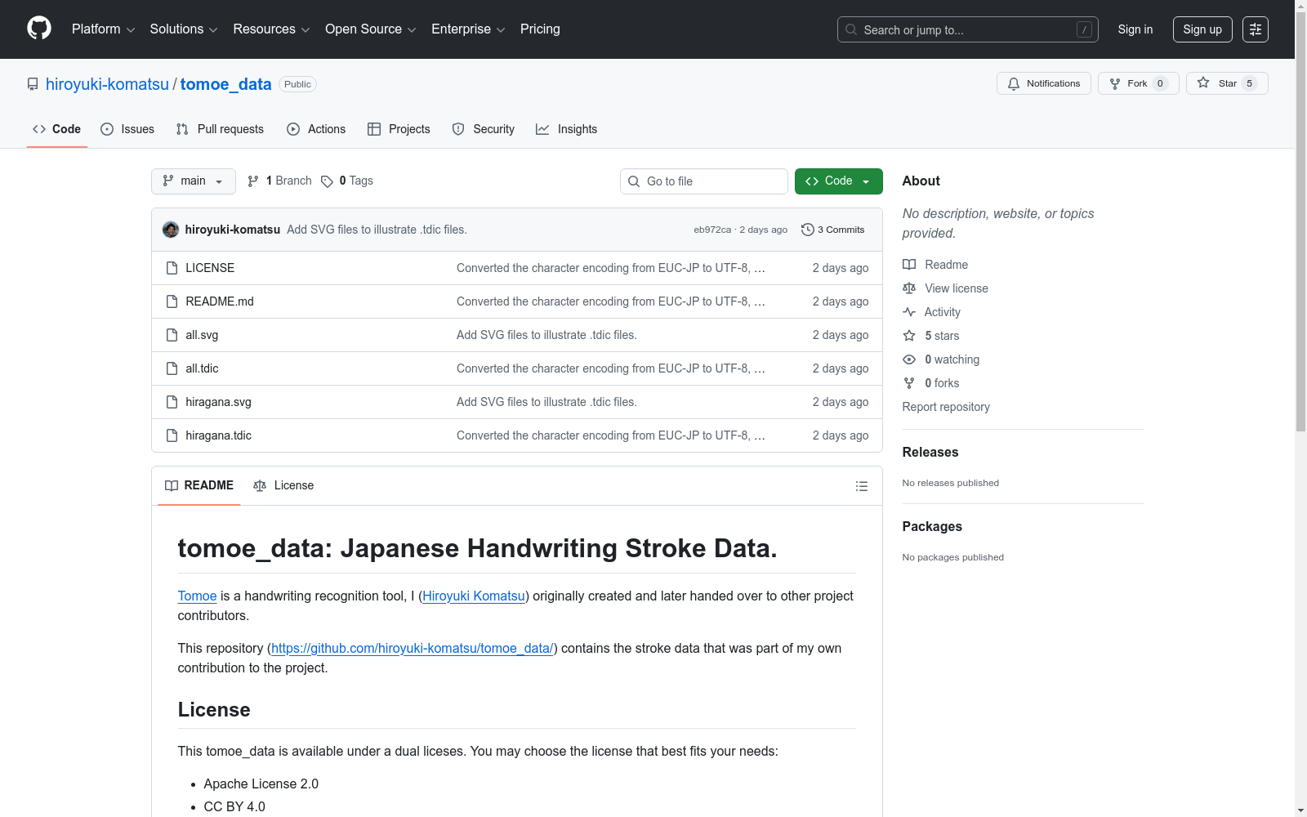Image resolution: width=1307 pixels, height=817 pixels.
Task: Click the repository book icon beside hiroyuki-komatsu
Action: 33,84
